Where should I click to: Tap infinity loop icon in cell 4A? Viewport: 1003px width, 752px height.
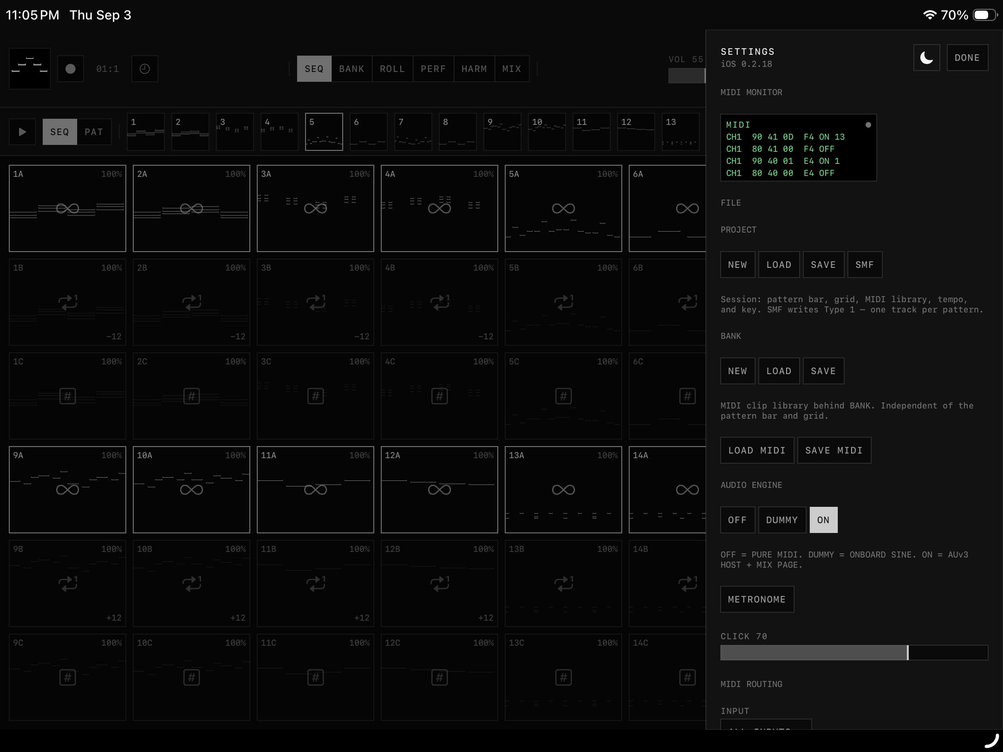tap(439, 208)
